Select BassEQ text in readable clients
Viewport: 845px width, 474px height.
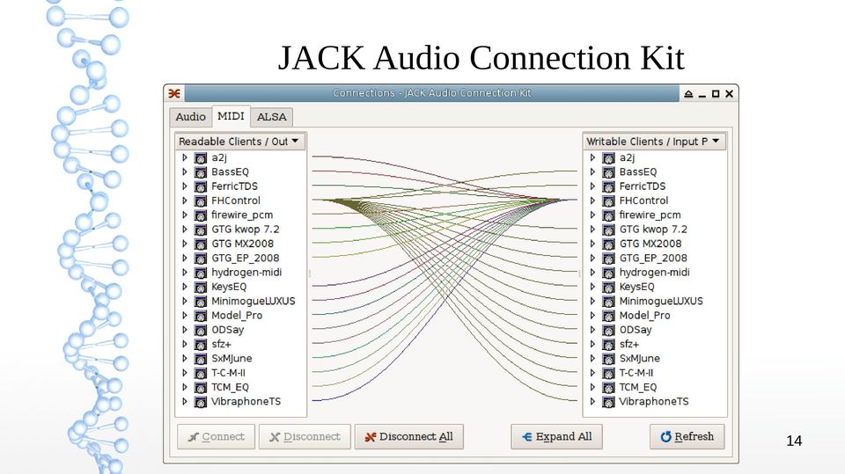point(230,171)
